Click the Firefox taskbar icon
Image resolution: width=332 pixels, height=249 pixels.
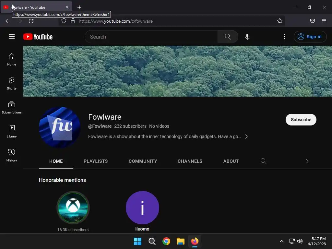click(195, 241)
